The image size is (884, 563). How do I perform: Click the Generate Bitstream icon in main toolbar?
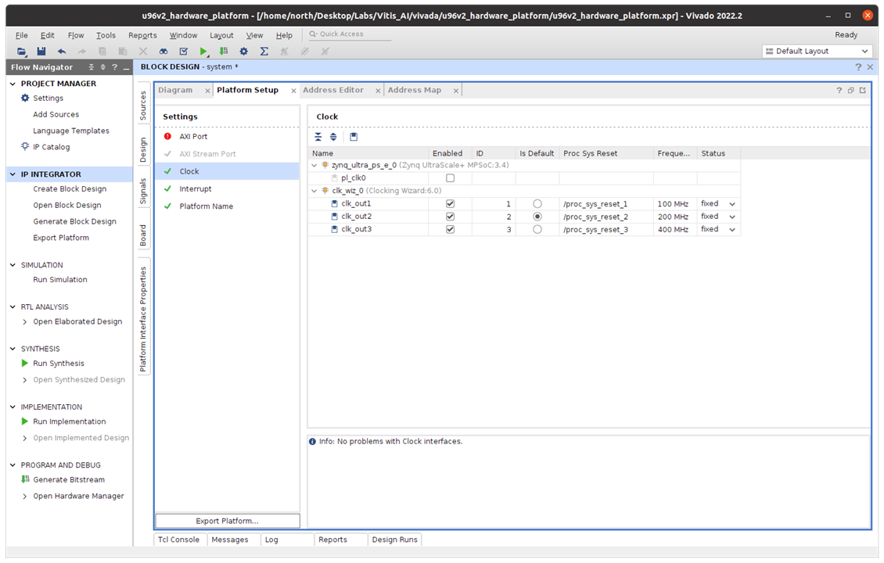(x=224, y=52)
